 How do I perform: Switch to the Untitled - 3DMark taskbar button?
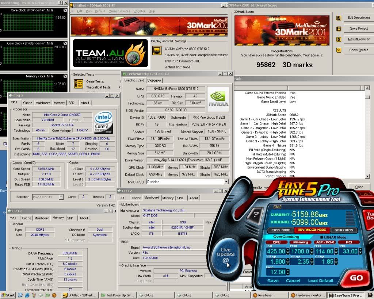(80, 295)
